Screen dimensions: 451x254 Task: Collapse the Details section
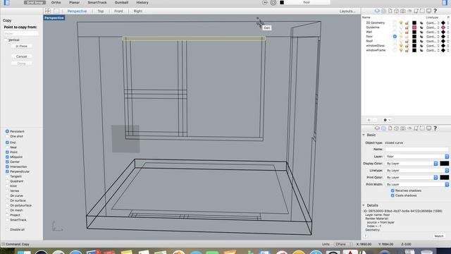364,205
